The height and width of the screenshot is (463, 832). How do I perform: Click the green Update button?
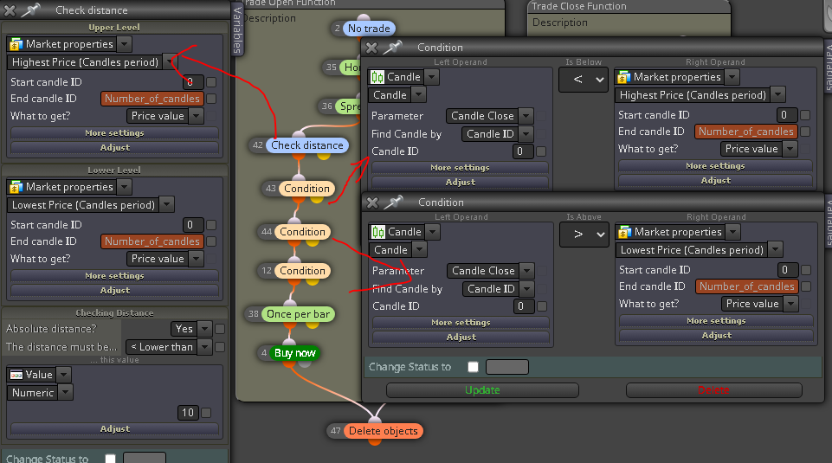point(482,389)
